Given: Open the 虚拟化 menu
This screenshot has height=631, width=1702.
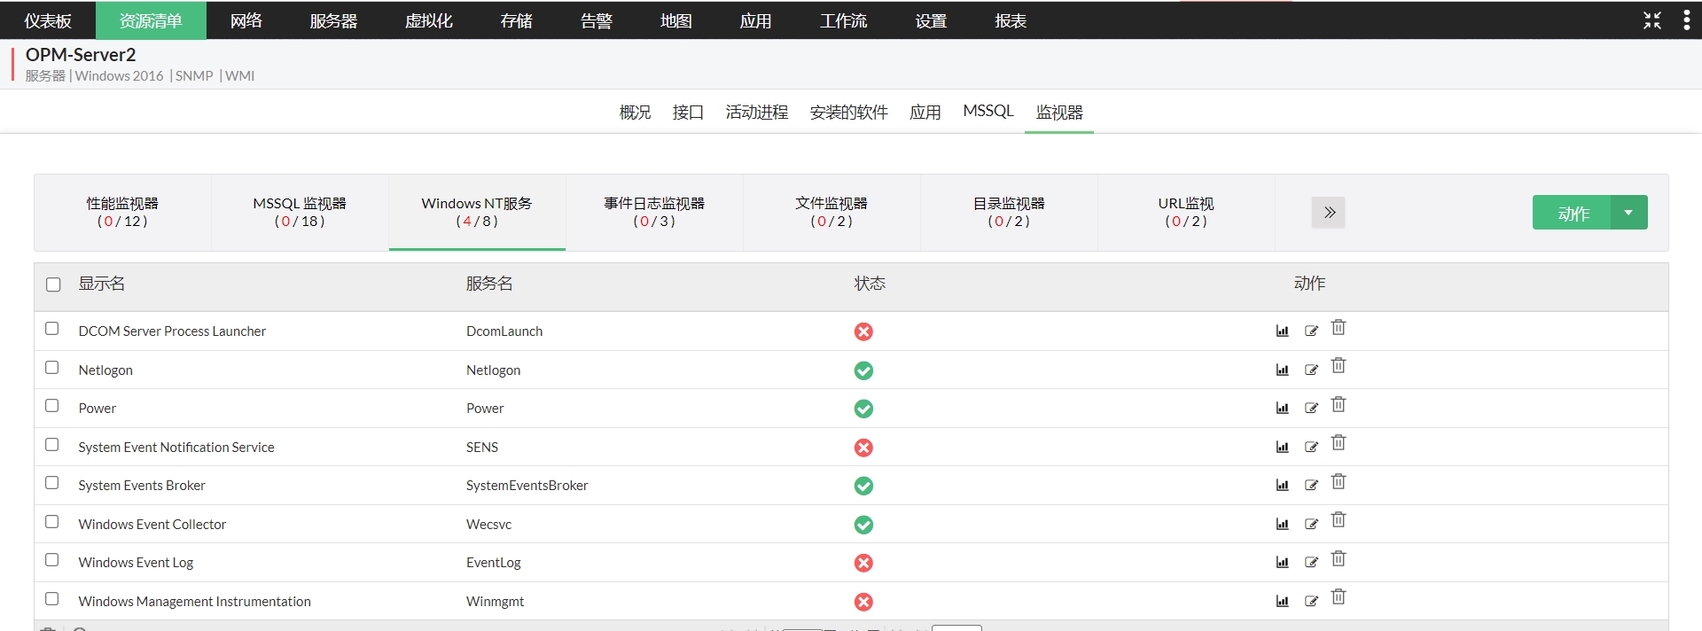Looking at the screenshot, I should 429,20.
